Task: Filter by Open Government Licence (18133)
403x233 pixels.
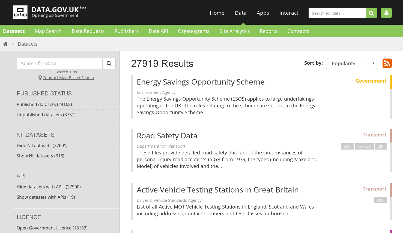Action: [x=52, y=228]
